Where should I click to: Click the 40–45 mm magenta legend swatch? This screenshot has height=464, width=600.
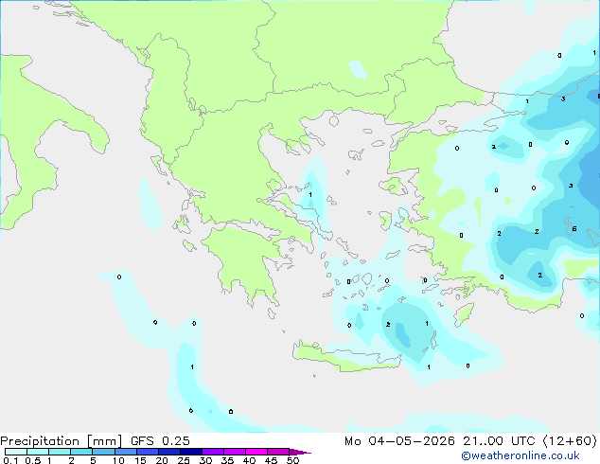click(256, 452)
